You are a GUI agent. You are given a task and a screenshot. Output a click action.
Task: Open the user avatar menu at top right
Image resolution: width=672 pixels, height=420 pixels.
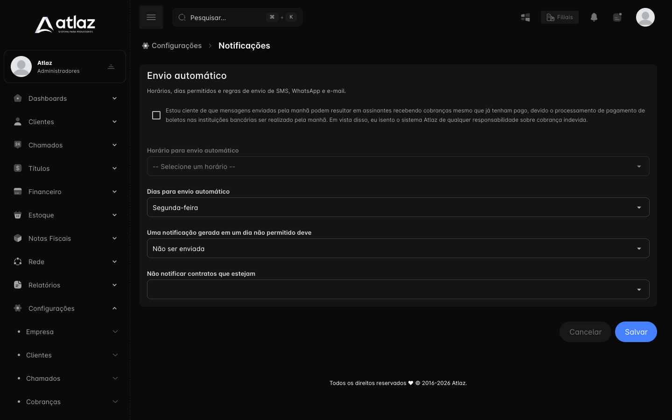point(645,17)
